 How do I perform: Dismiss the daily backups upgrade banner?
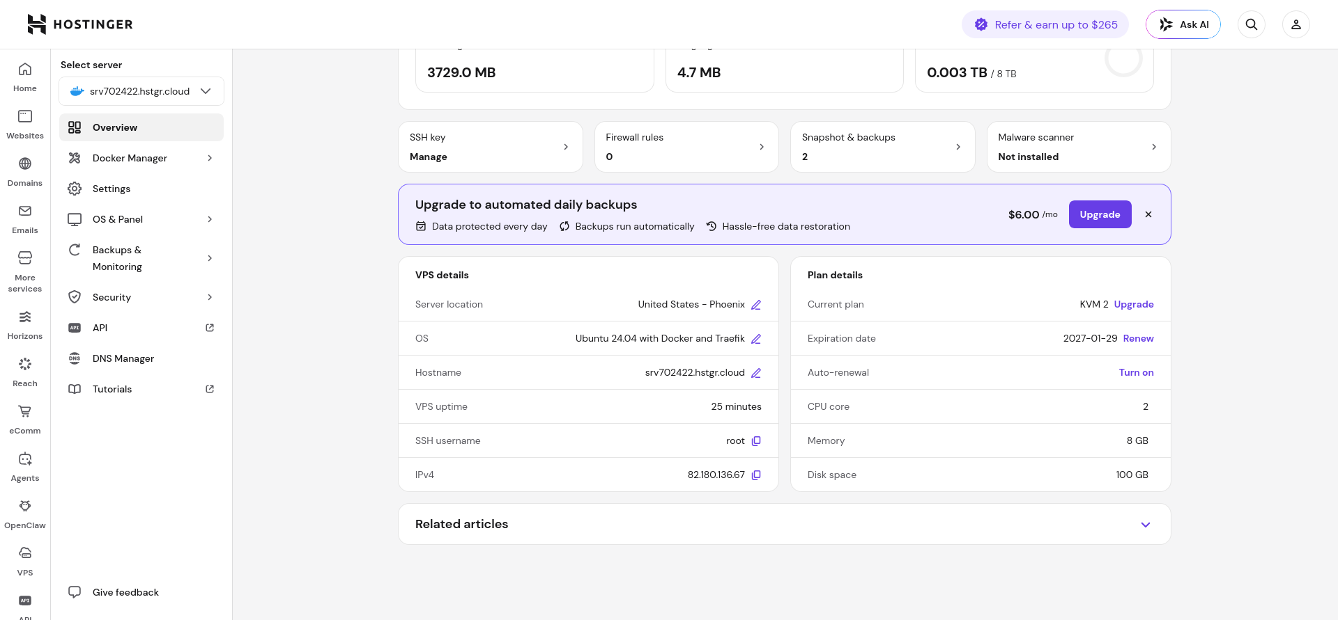pyautogui.click(x=1148, y=214)
